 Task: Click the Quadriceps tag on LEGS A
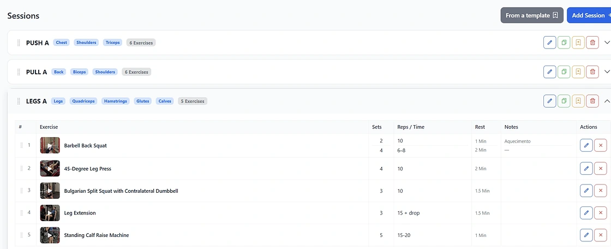[83, 101]
